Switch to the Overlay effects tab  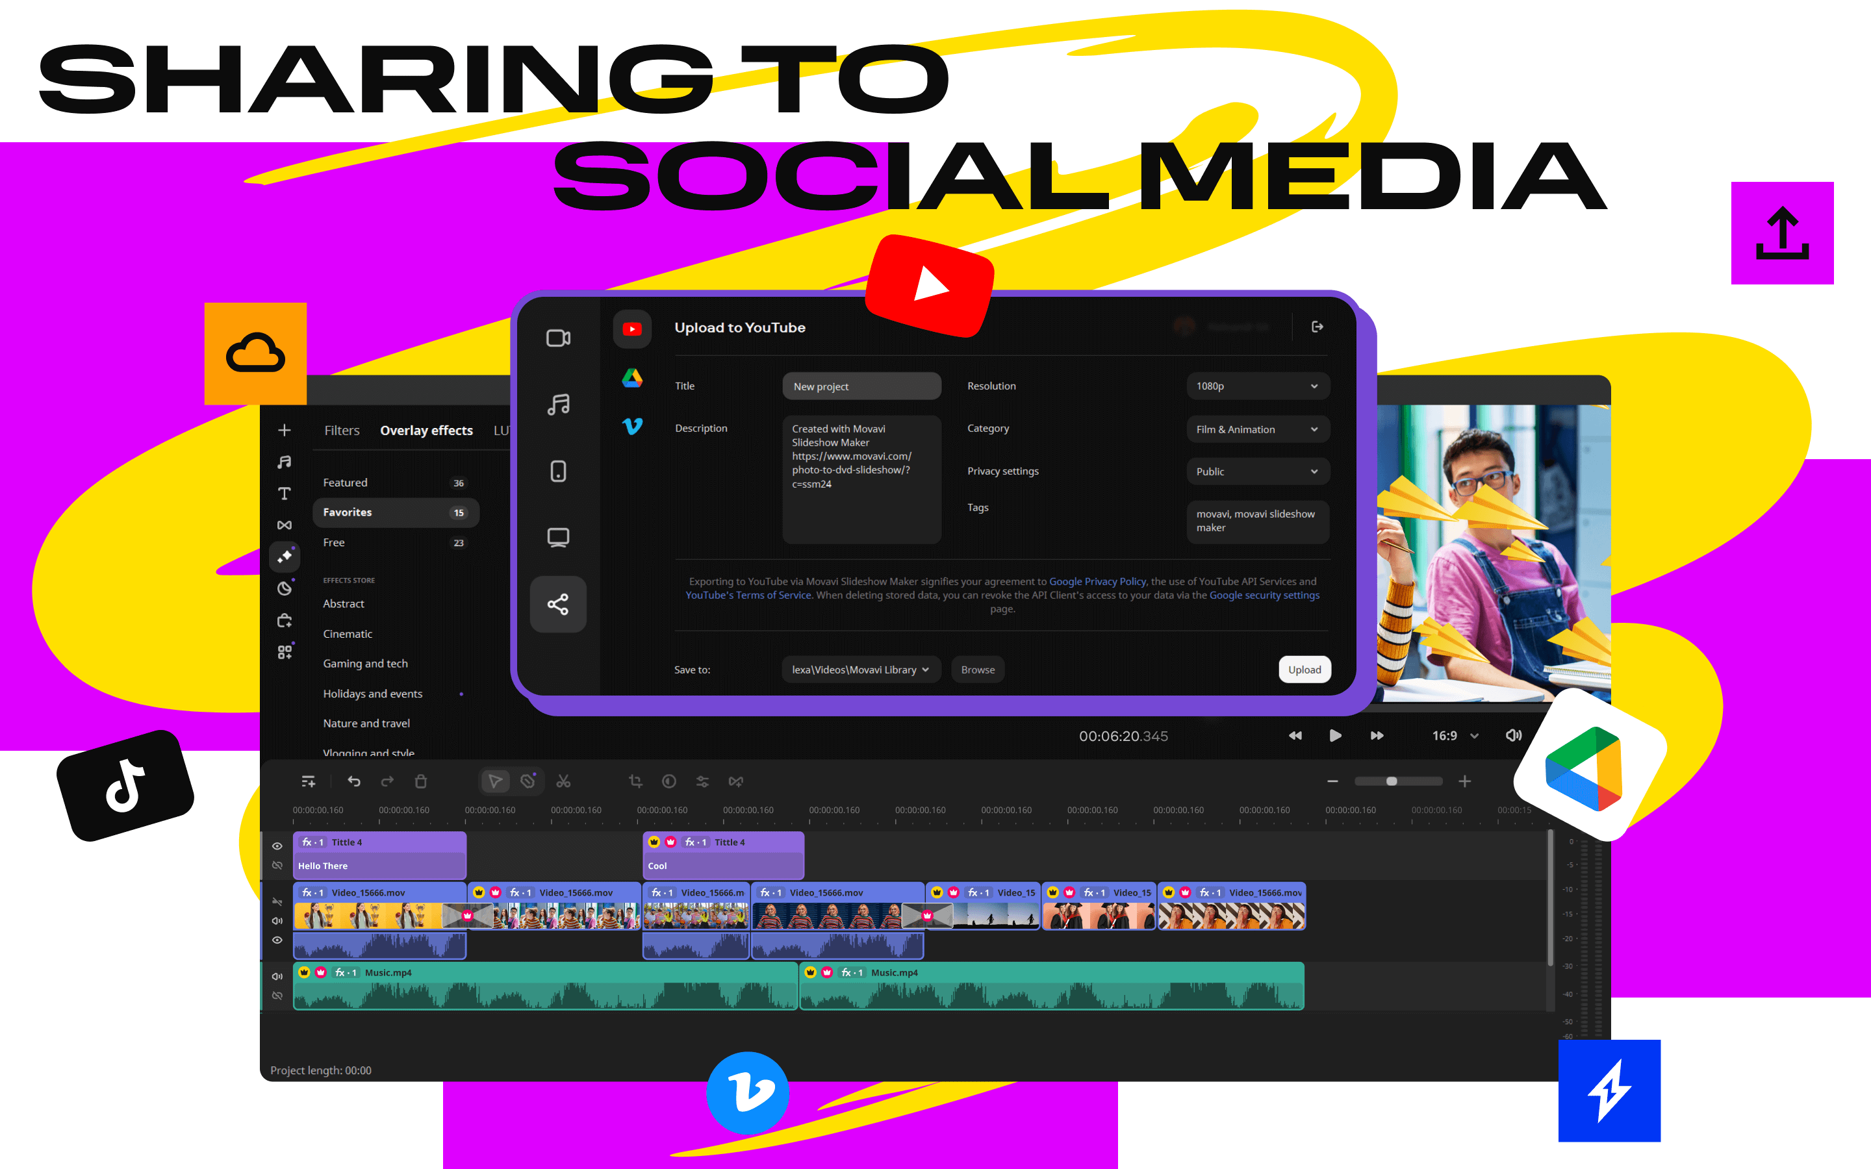tap(426, 431)
